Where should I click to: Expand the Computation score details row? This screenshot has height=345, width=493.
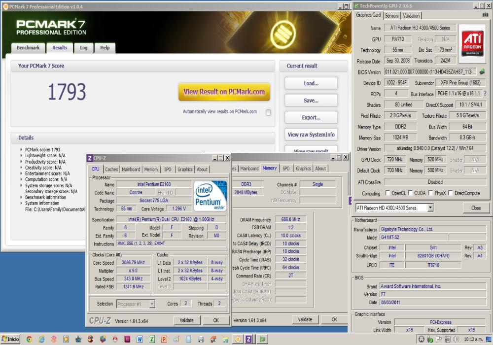click(21, 179)
